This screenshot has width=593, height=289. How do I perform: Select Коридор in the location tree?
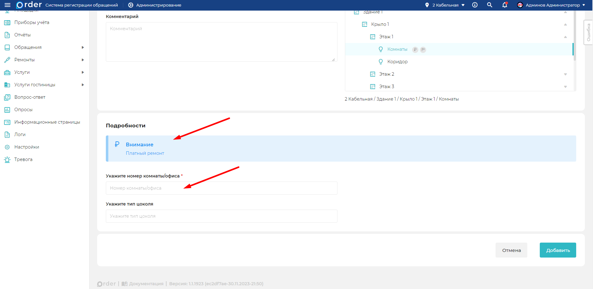coord(397,62)
